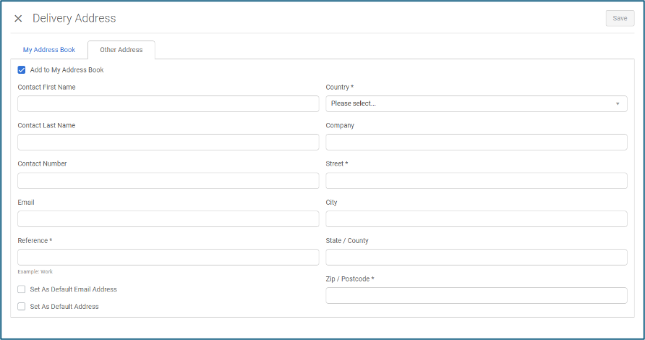Screen dimensions: 645x340
Task: Enable Set As Default Email Address
Action: click(x=22, y=289)
